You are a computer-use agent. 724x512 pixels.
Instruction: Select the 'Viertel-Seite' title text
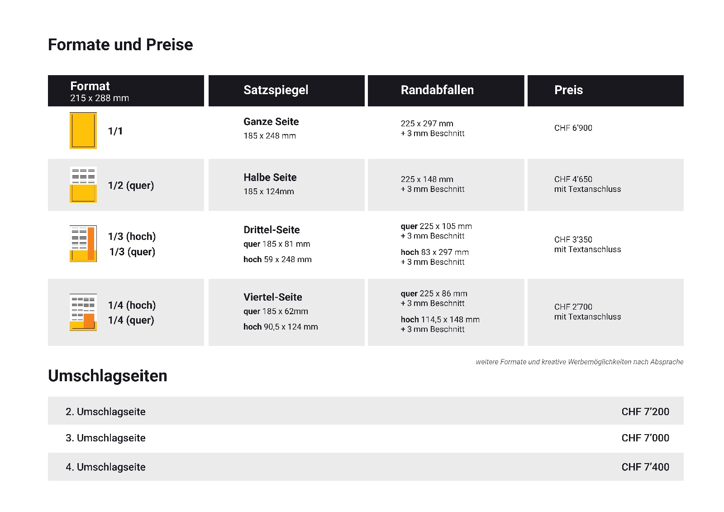pos(273,297)
